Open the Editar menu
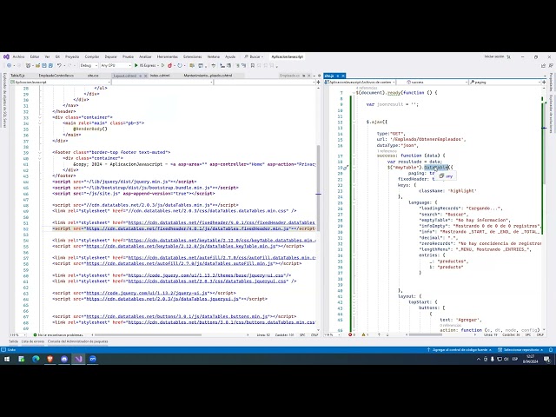556x417 pixels. 35,56
